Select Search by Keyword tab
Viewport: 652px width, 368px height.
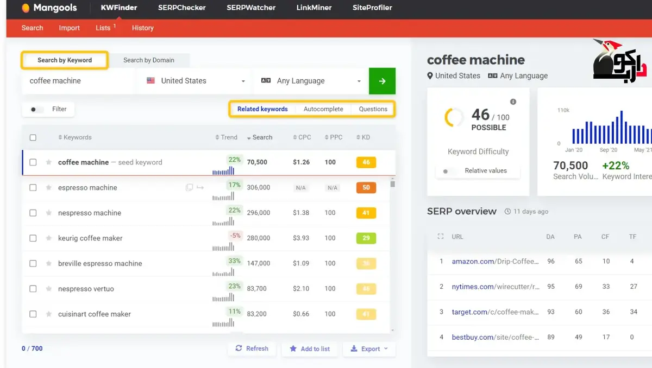coord(65,60)
